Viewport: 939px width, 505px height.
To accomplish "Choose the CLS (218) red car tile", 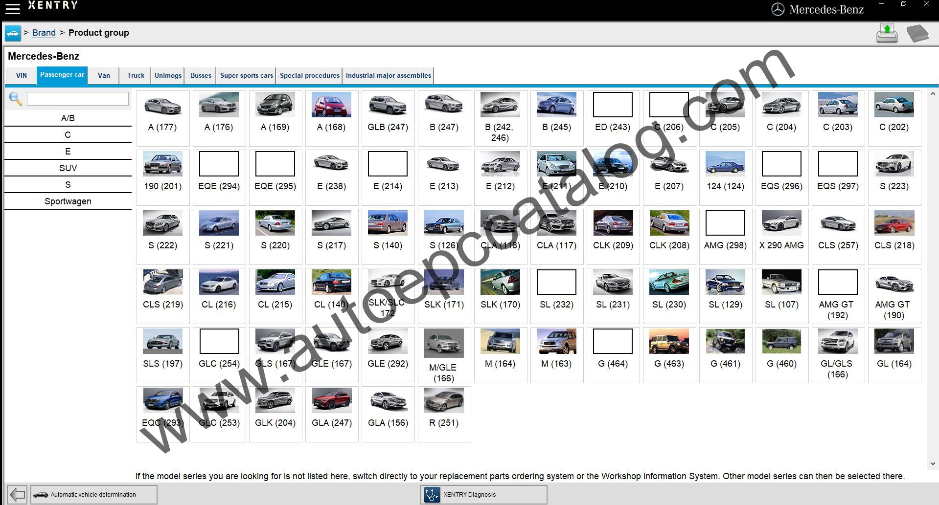I will (x=894, y=237).
